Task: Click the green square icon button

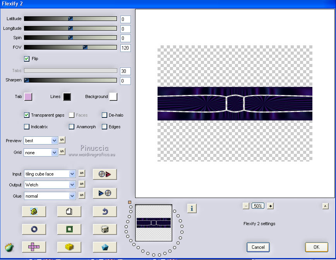Action: 69,229
